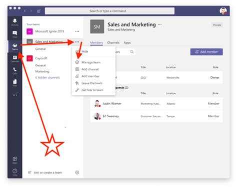Switch to the Channels tab
This screenshot has height=187, width=237.
pos(113,43)
